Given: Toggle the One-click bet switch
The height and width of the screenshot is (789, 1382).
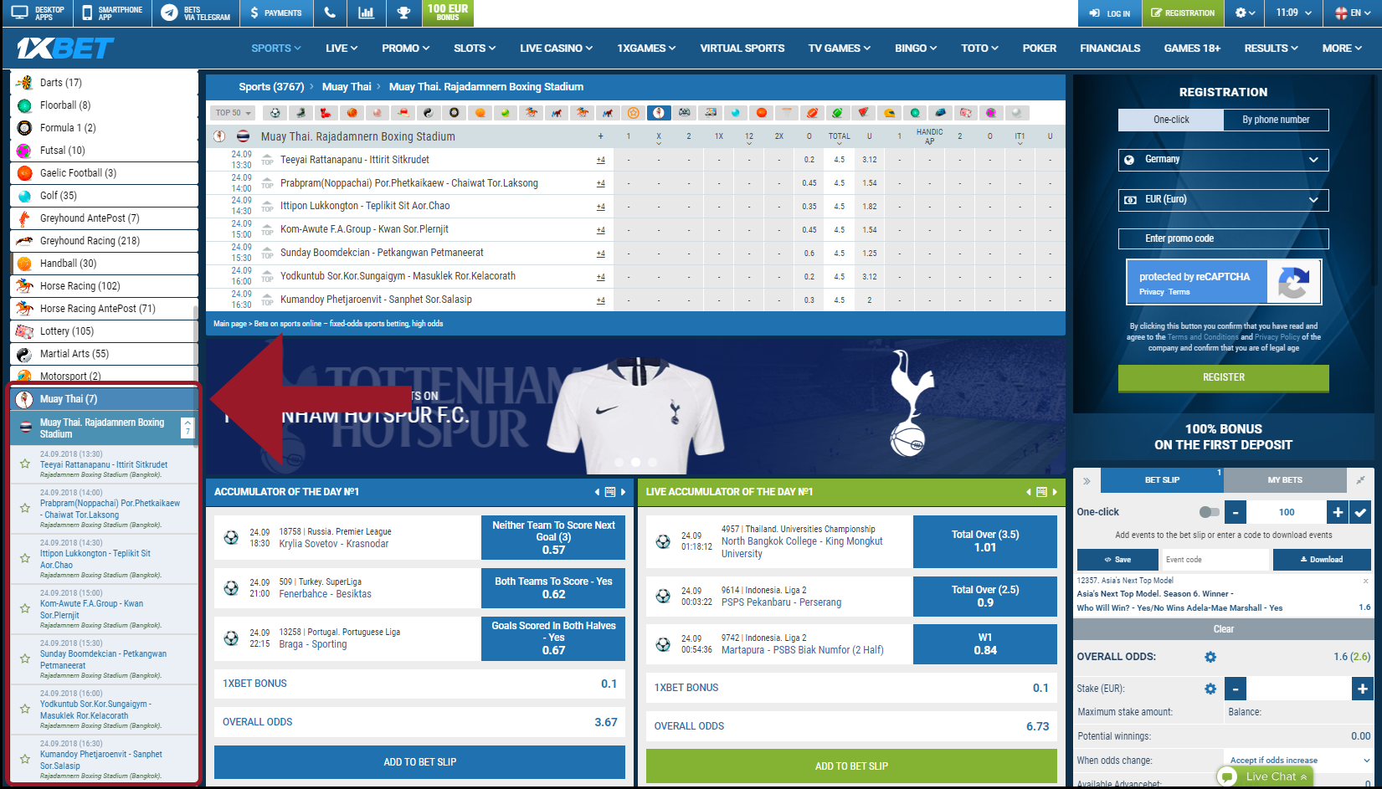Looking at the screenshot, I should click(x=1209, y=512).
